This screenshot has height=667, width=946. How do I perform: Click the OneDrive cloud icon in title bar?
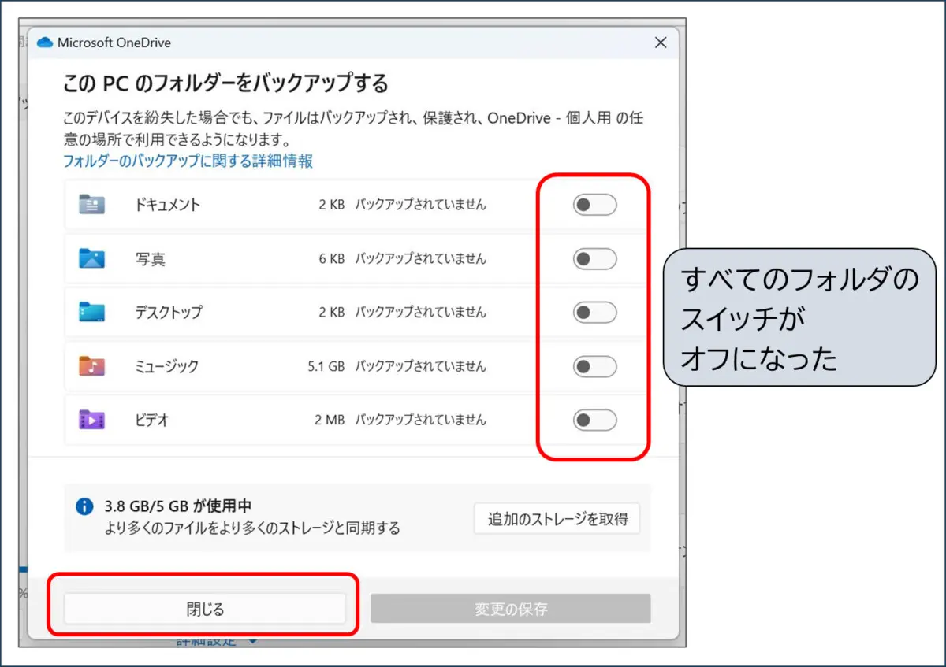pyautogui.click(x=44, y=43)
